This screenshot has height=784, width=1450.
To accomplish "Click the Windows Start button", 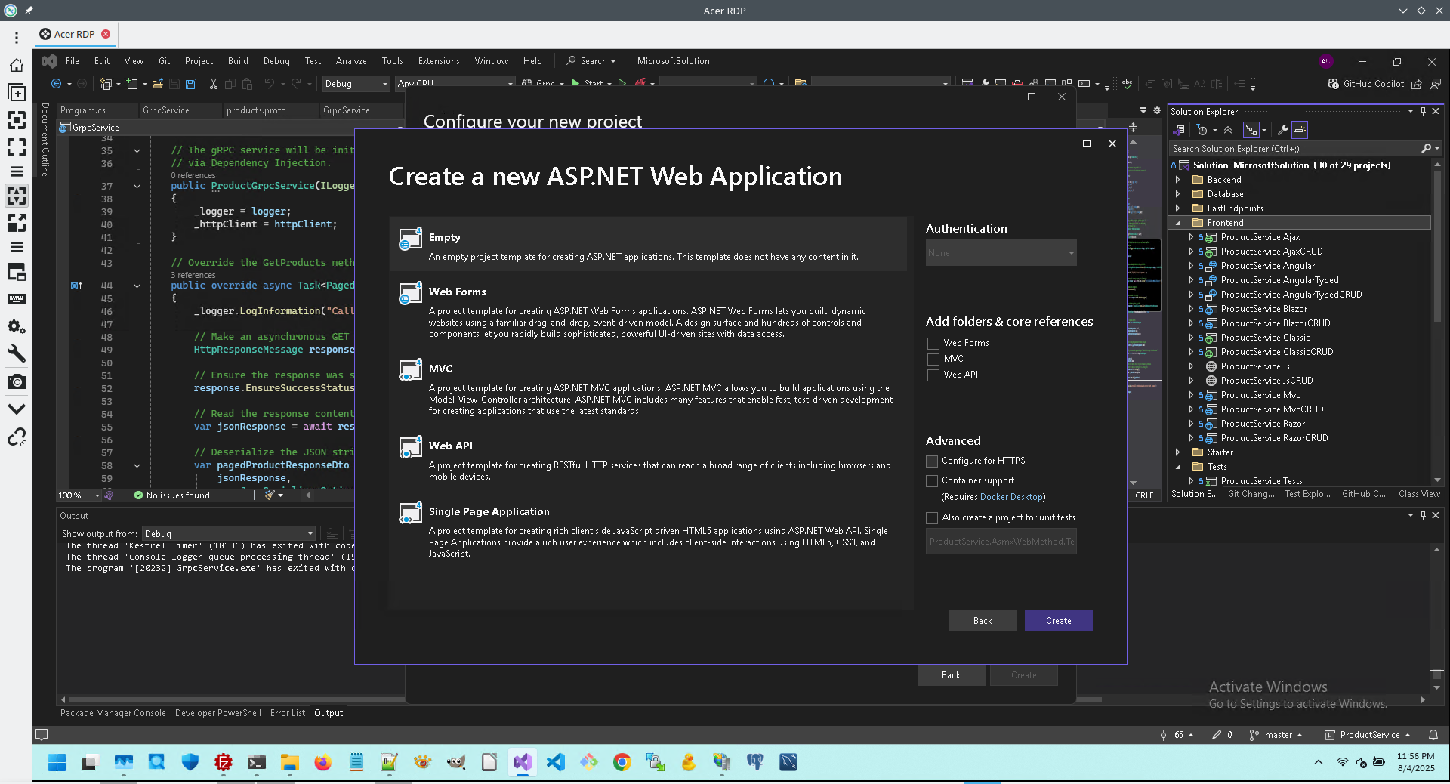I will [x=57, y=762].
